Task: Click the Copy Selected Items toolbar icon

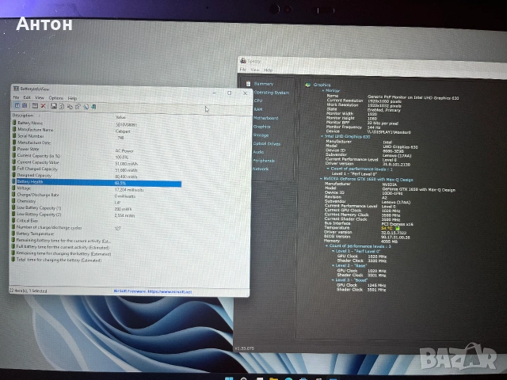Action: [70, 106]
